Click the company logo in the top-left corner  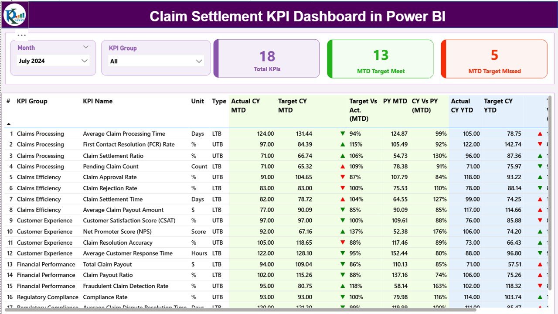14,15
